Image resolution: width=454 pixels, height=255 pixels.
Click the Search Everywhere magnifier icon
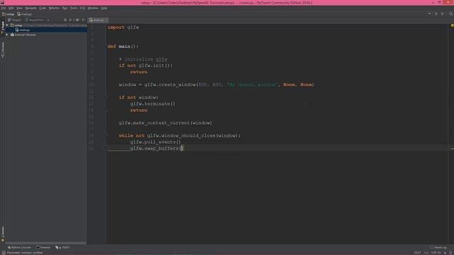(451, 14)
